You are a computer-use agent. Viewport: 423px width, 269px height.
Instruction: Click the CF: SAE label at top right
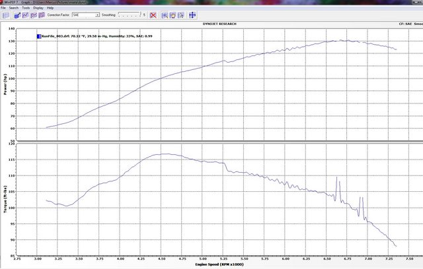[405, 24]
